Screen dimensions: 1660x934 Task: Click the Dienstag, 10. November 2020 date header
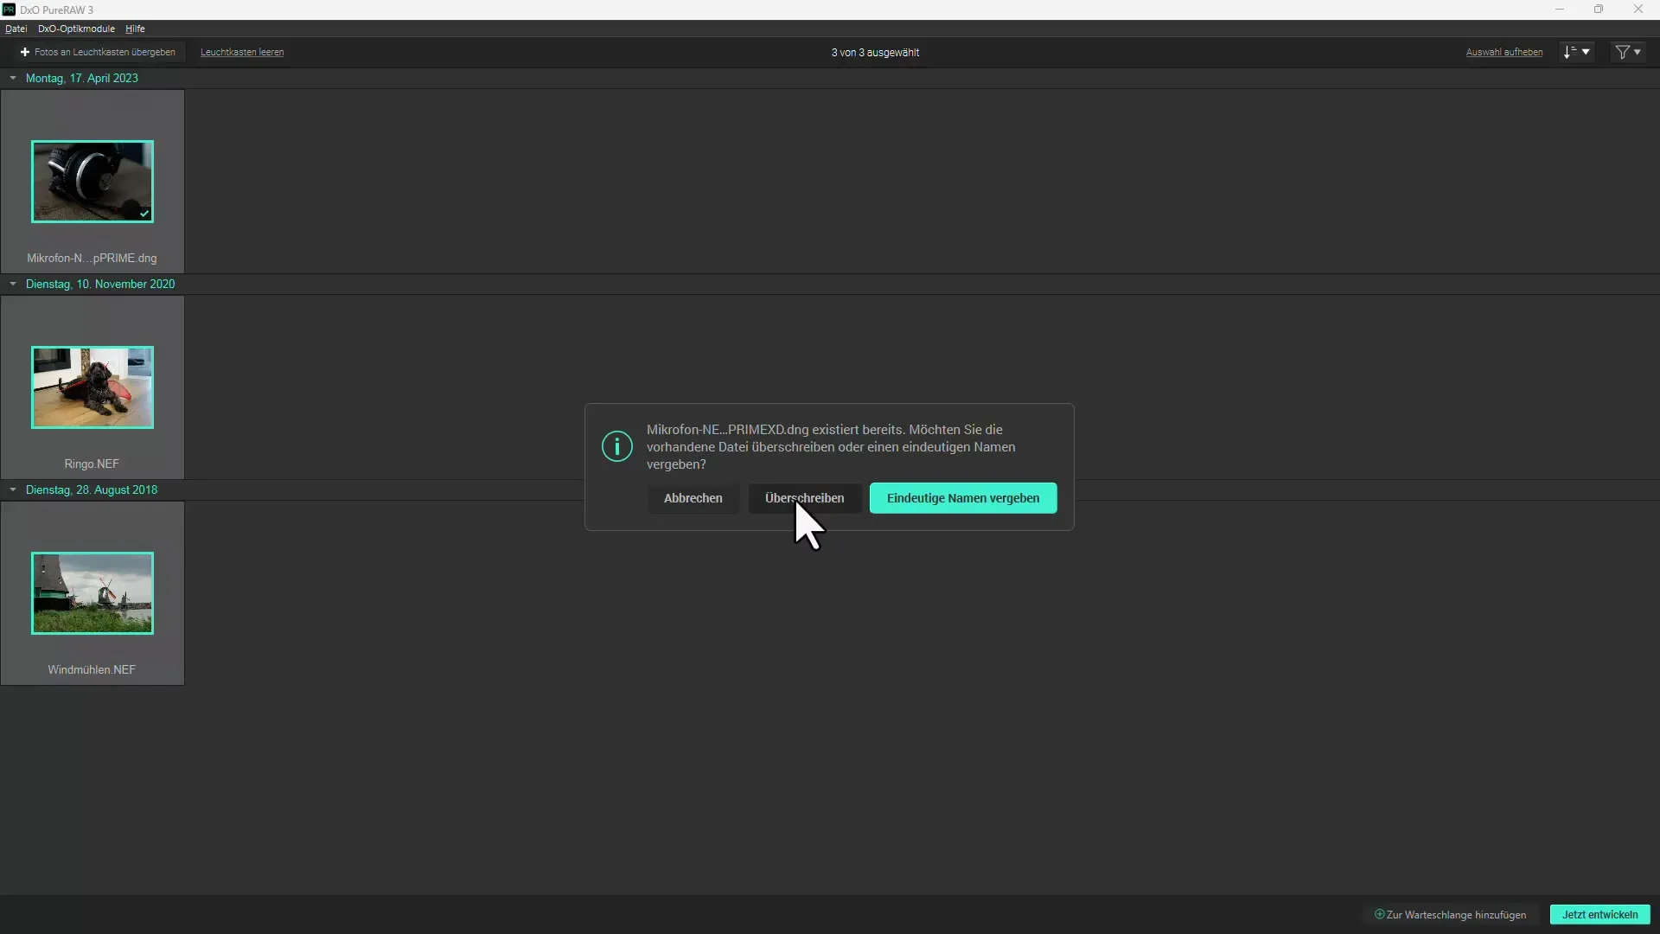[100, 284]
